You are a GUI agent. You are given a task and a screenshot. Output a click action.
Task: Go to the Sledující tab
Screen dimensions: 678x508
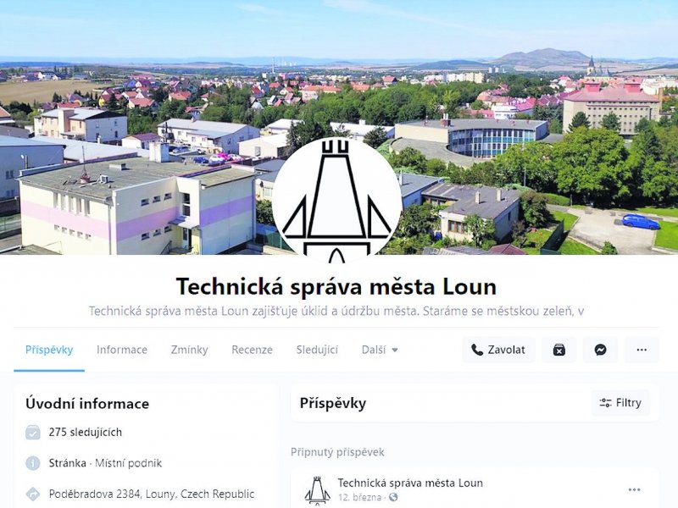[317, 350]
